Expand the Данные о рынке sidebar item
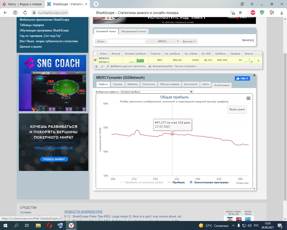287x230 pixels. pyautogui.click(x=52, y=46)
